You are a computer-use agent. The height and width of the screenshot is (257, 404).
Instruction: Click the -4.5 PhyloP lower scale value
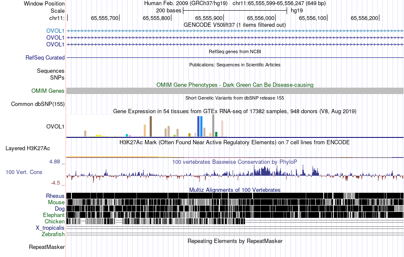(x=55, y=183)
